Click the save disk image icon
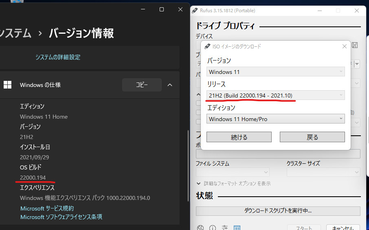Image resolution: width=369 pixels, height=230 pixels. [x=355, y=45]
